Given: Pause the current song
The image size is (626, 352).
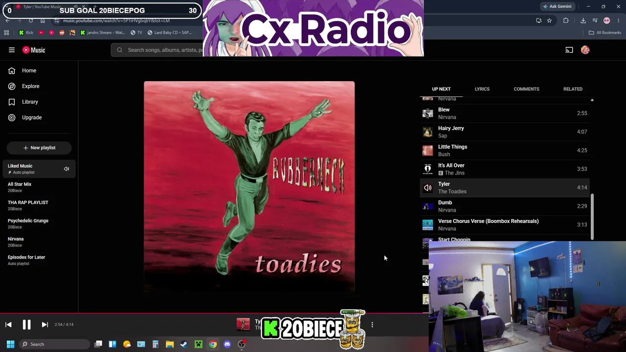Looking at the screenshot, I should tap(26, 325).
